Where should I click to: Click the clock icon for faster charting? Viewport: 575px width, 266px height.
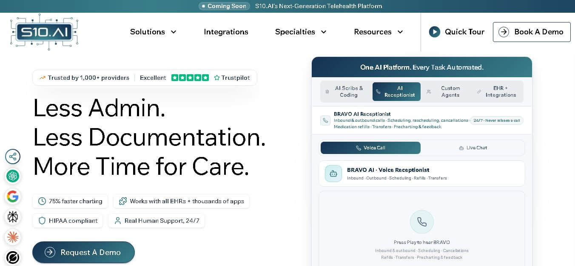click(42, 201)
